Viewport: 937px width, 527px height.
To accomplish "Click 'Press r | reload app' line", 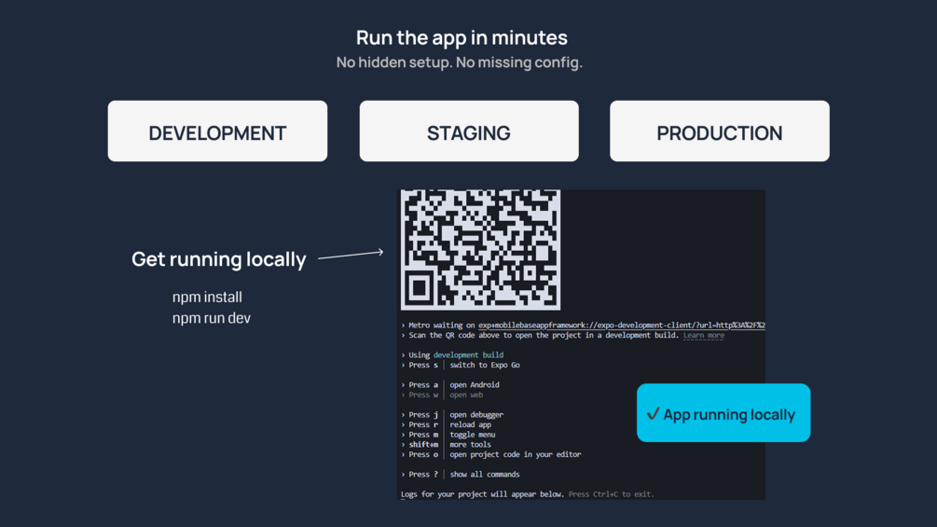I will [447, 424].
